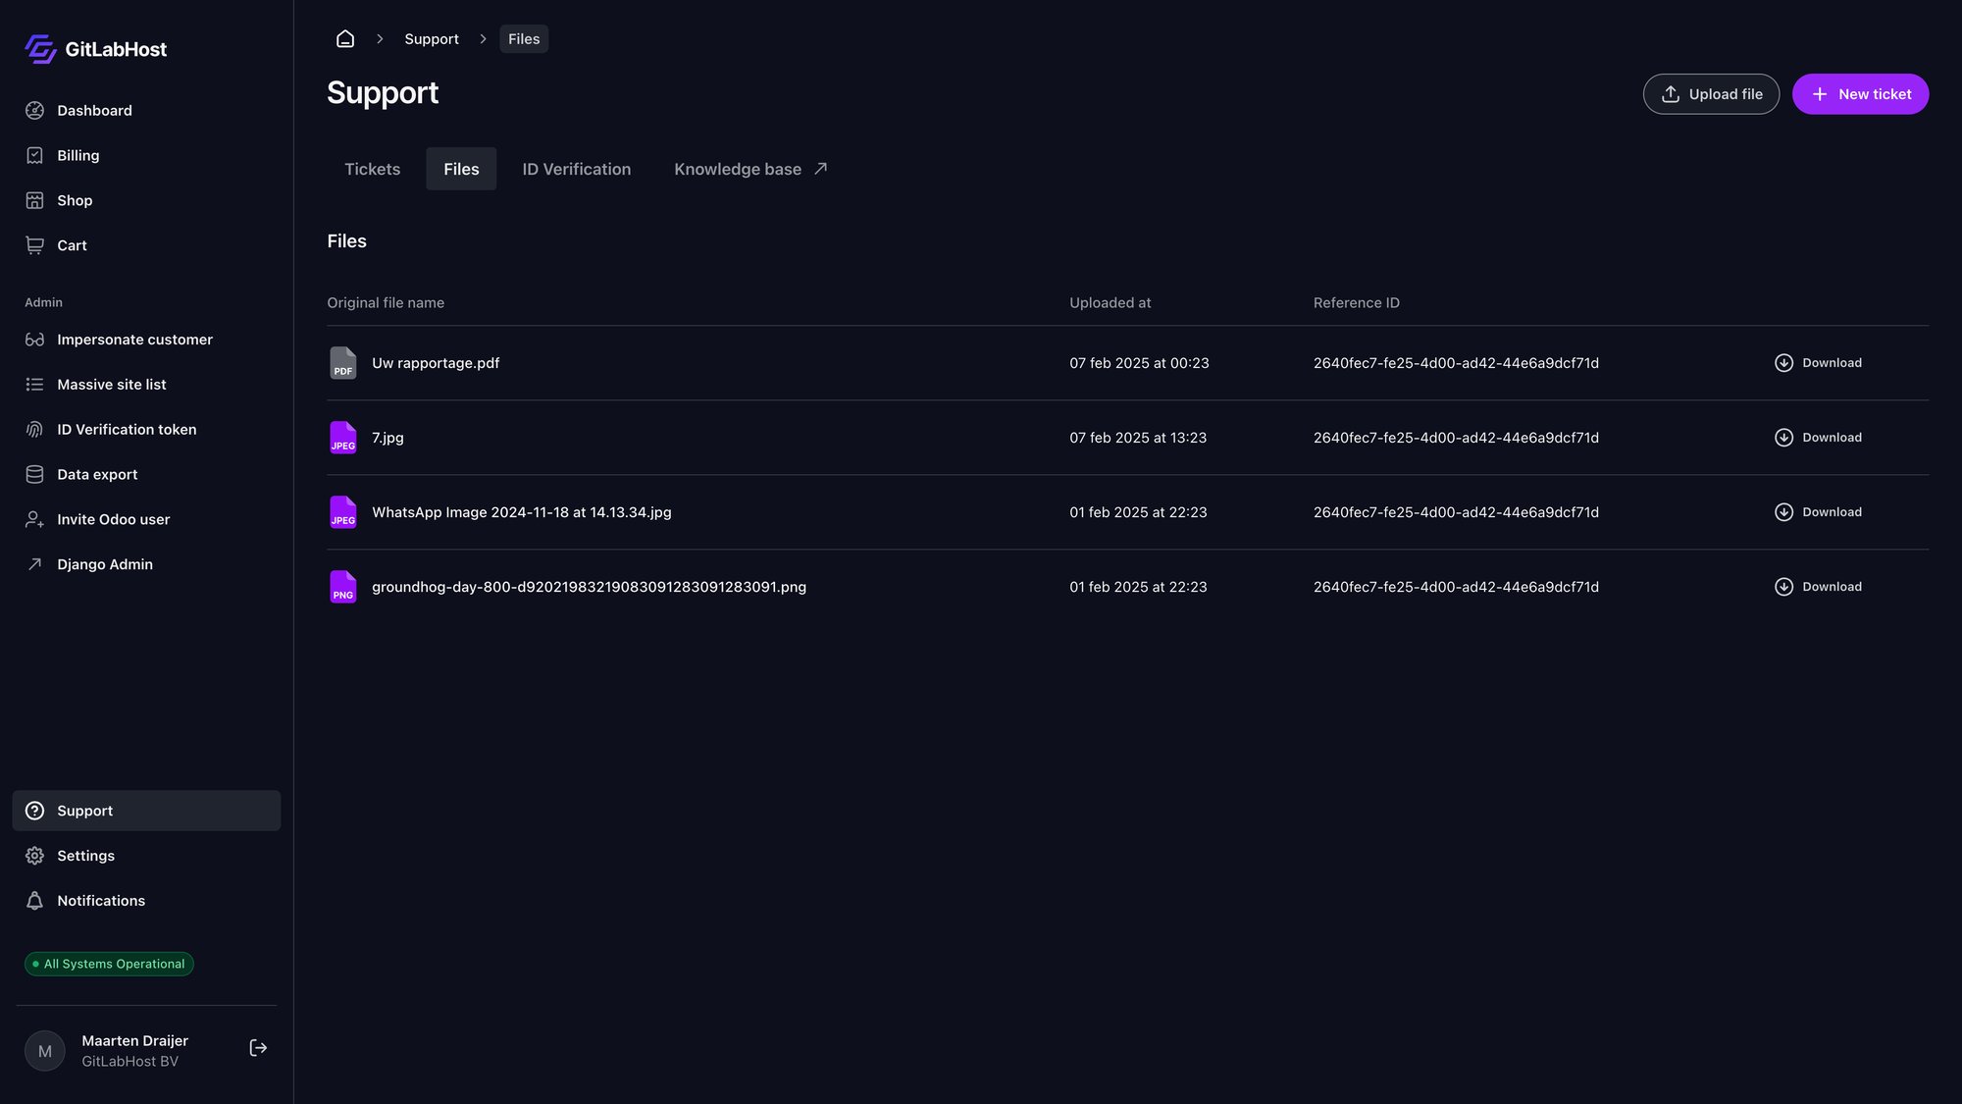
Task: Click the log out icon
Action: click(258, 1048)
